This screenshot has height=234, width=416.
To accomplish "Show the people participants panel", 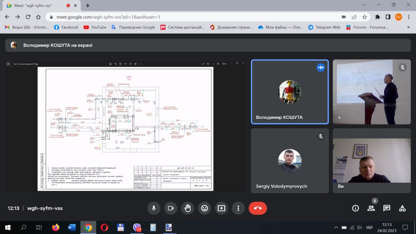I will [371, 208].
